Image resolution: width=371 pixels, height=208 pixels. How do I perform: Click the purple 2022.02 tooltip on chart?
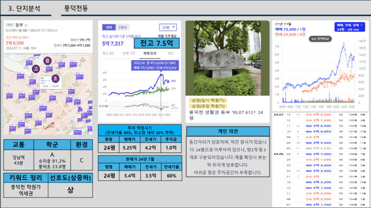(x=155, y=65)
